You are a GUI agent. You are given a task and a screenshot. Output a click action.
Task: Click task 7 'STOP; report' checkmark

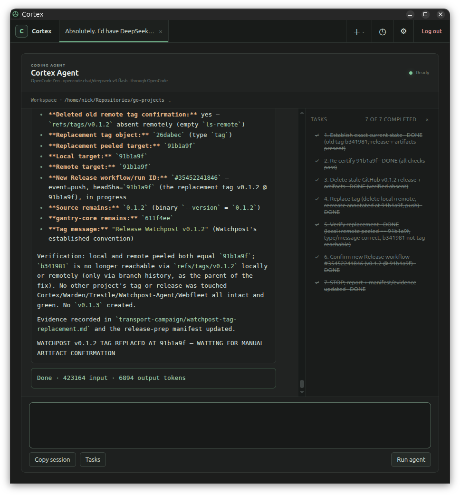click(x=317, y=282)
